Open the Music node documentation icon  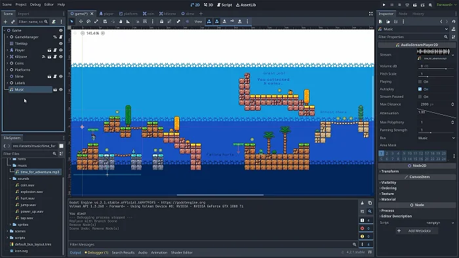(454, 29)
